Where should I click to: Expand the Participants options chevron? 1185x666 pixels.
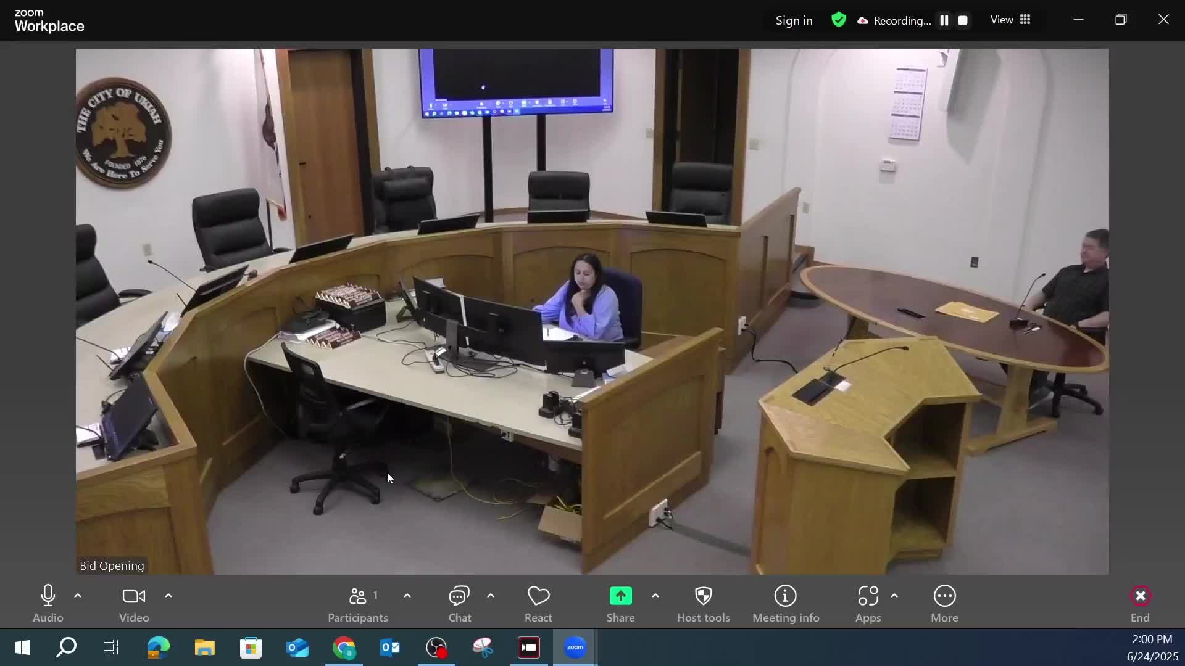point(407,595)
